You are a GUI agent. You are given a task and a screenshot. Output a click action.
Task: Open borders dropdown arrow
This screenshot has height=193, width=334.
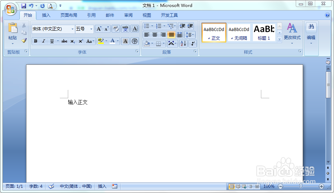pyautogui.click(x=164, y=44)
